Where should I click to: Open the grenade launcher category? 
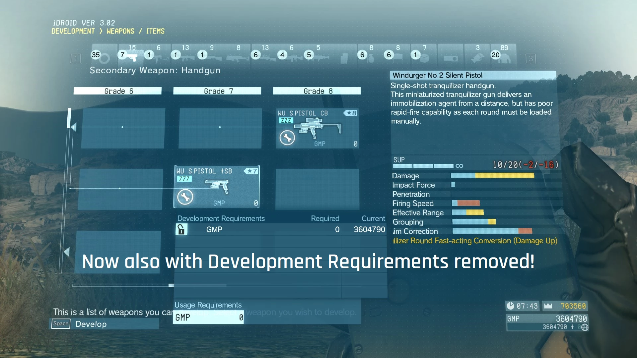click(x=238, y=54)
